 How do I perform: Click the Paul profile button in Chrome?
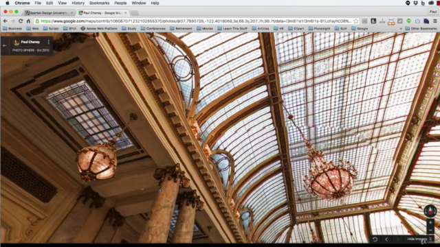pyautogui.click(x=432, y=12)
